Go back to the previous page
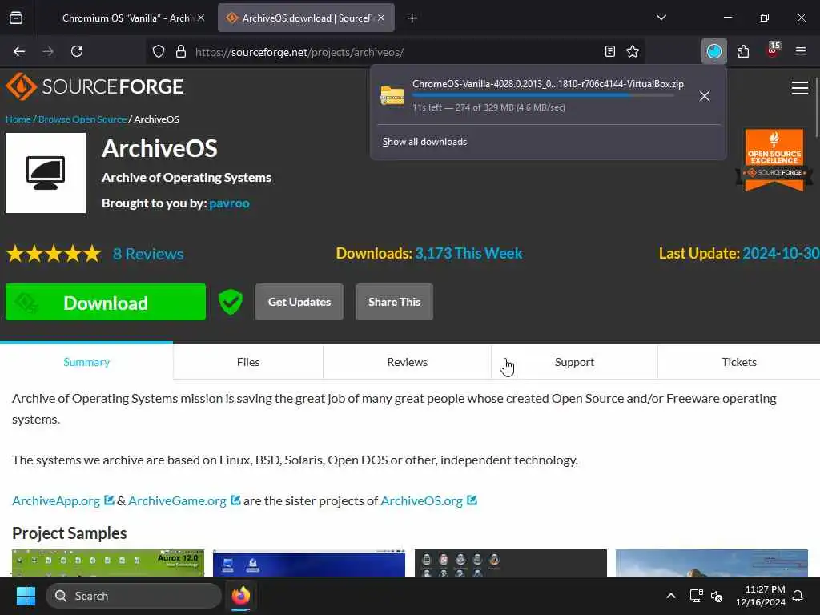The width and height of the screenshot is (820, 615). [x=19, y=51]
